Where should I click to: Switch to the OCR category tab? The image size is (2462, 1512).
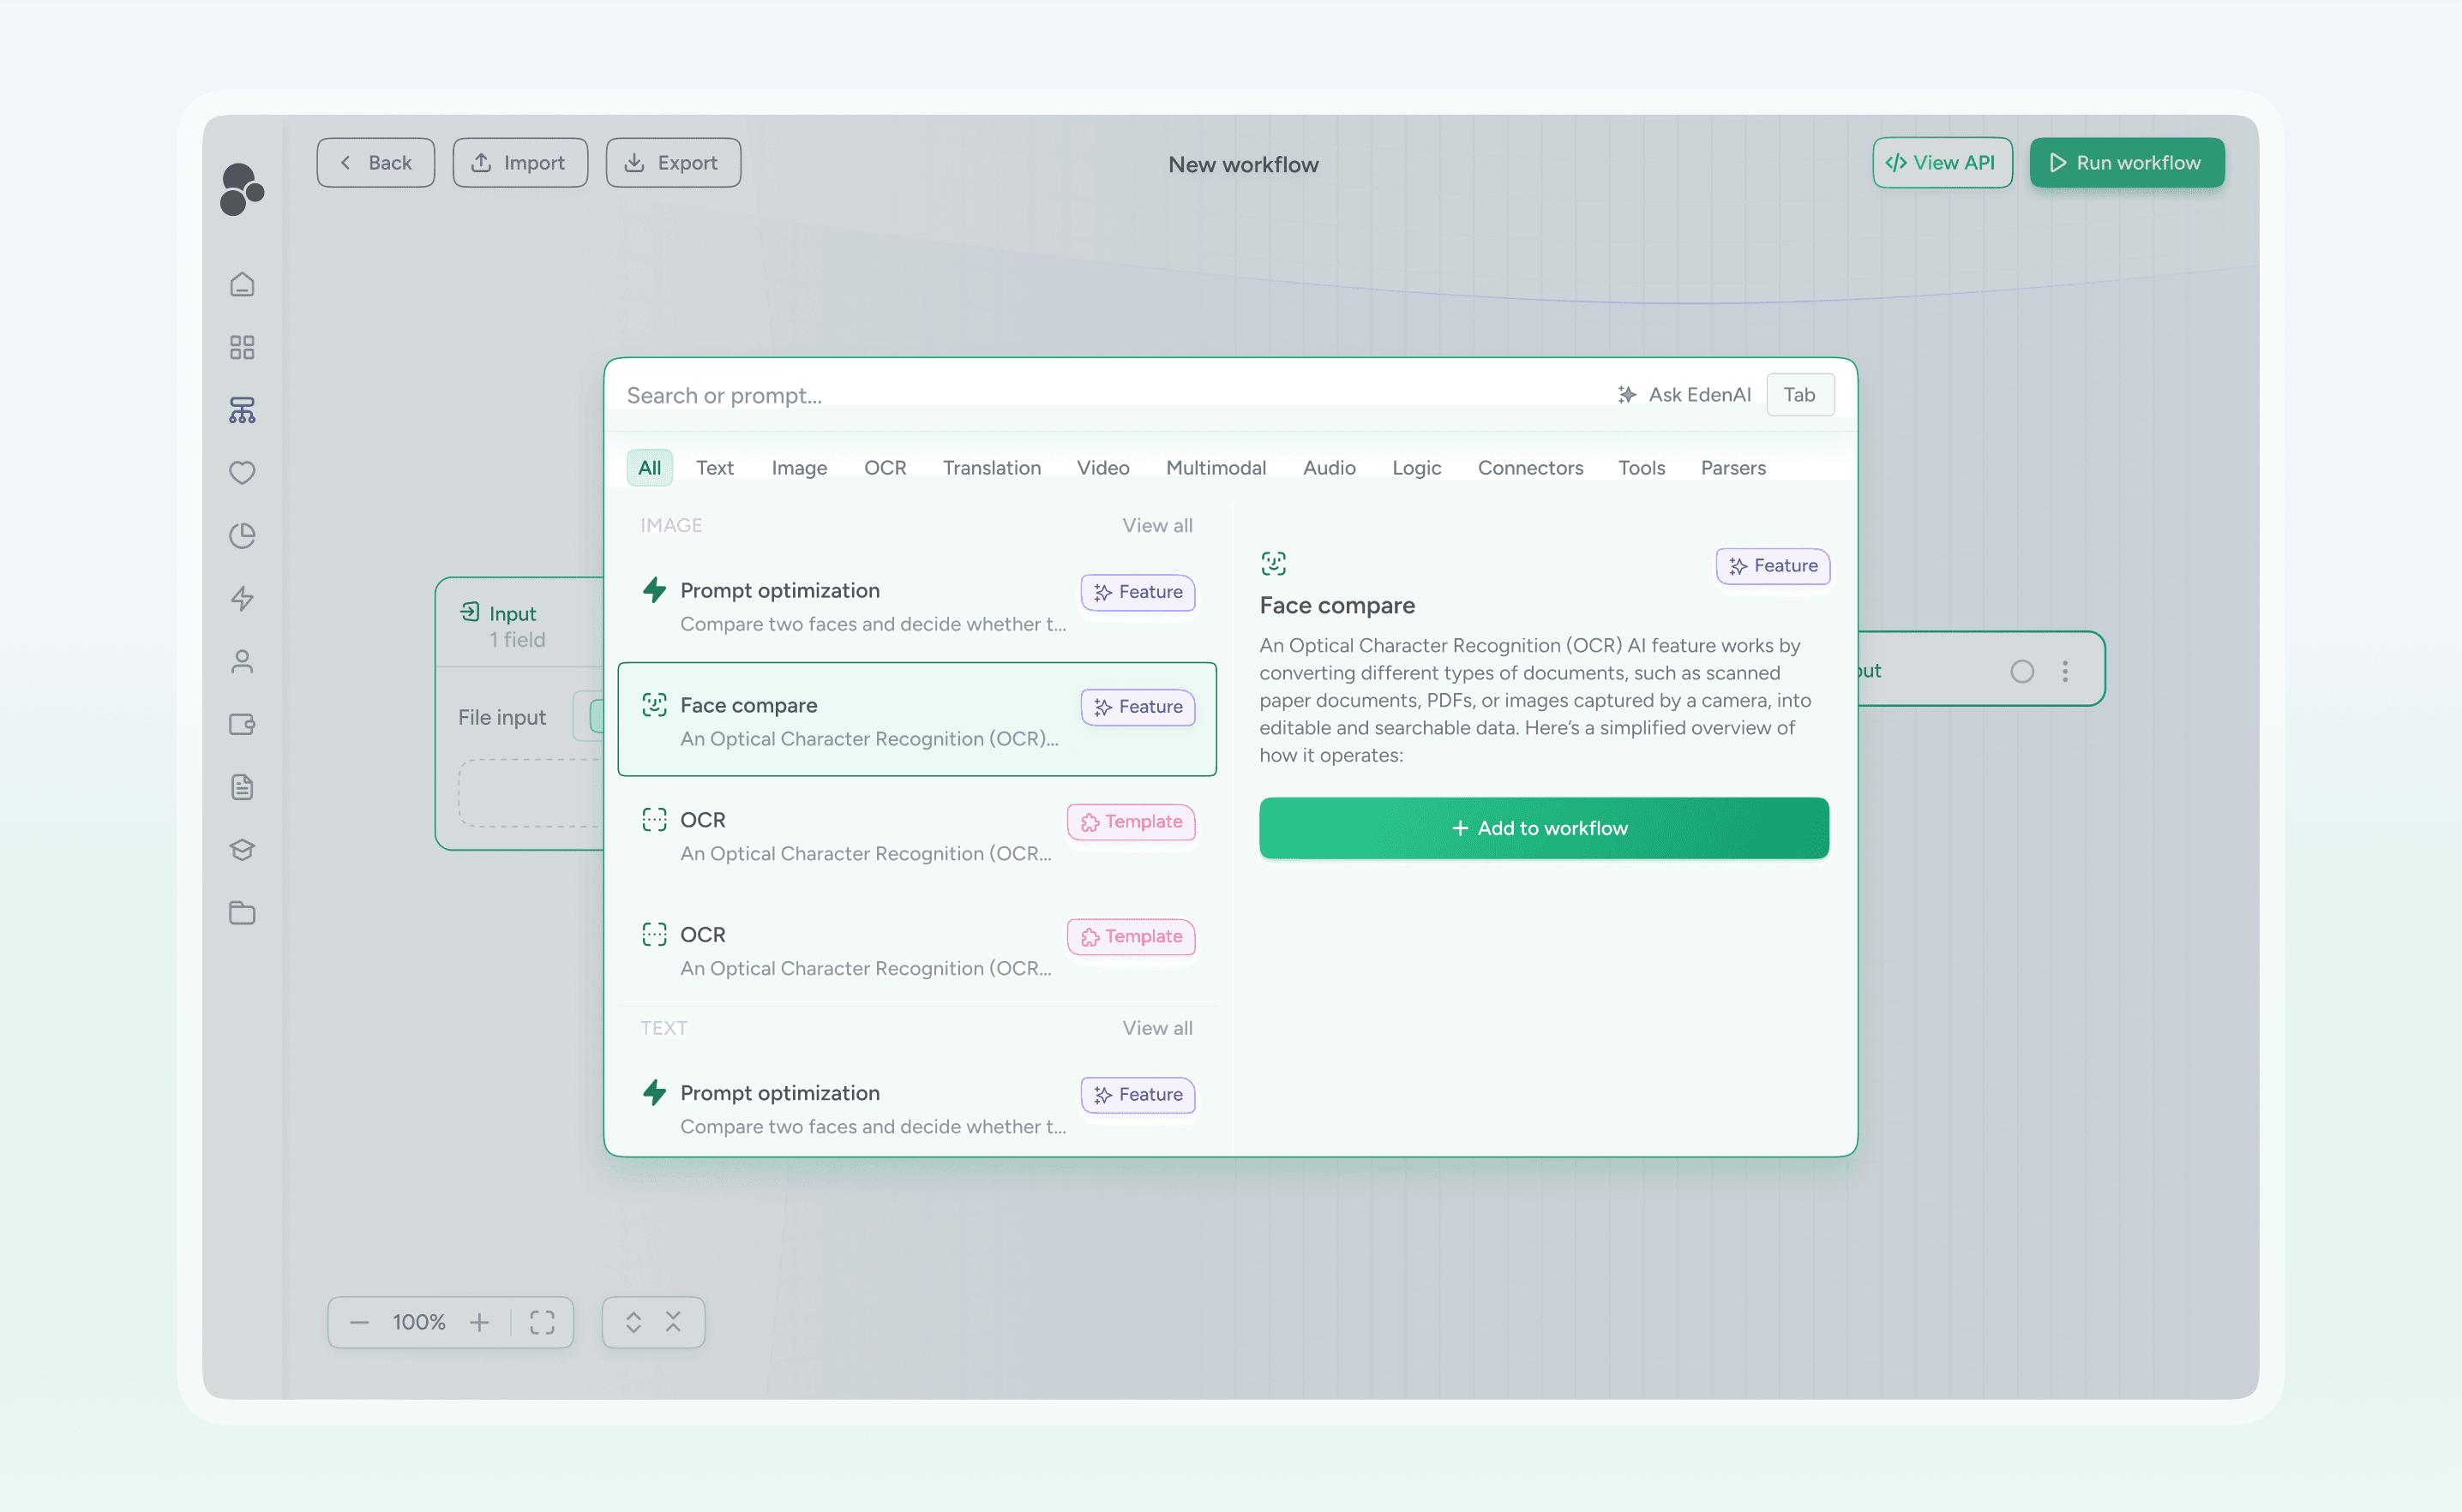tap(885, 468)
